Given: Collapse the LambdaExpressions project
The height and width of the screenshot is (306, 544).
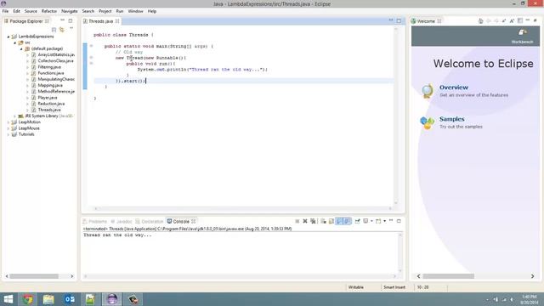Looking at the screenshot, I should [x=8, y=37].
